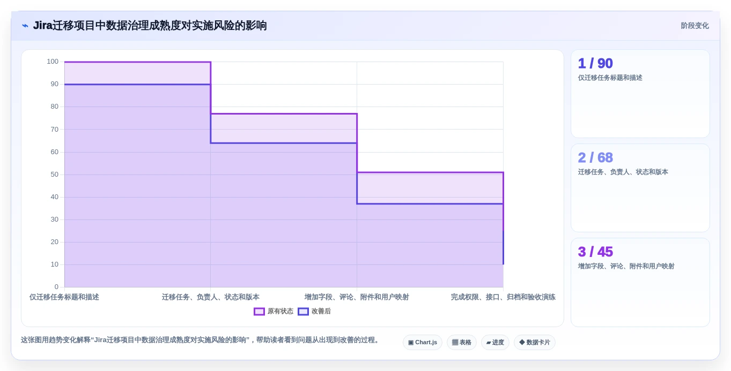This screenshot has height=371, width=731.
Task: Click the chart title Jira迁移项目中数据治理成熟度对实施风险的影响
Action: tap(150, 26)
